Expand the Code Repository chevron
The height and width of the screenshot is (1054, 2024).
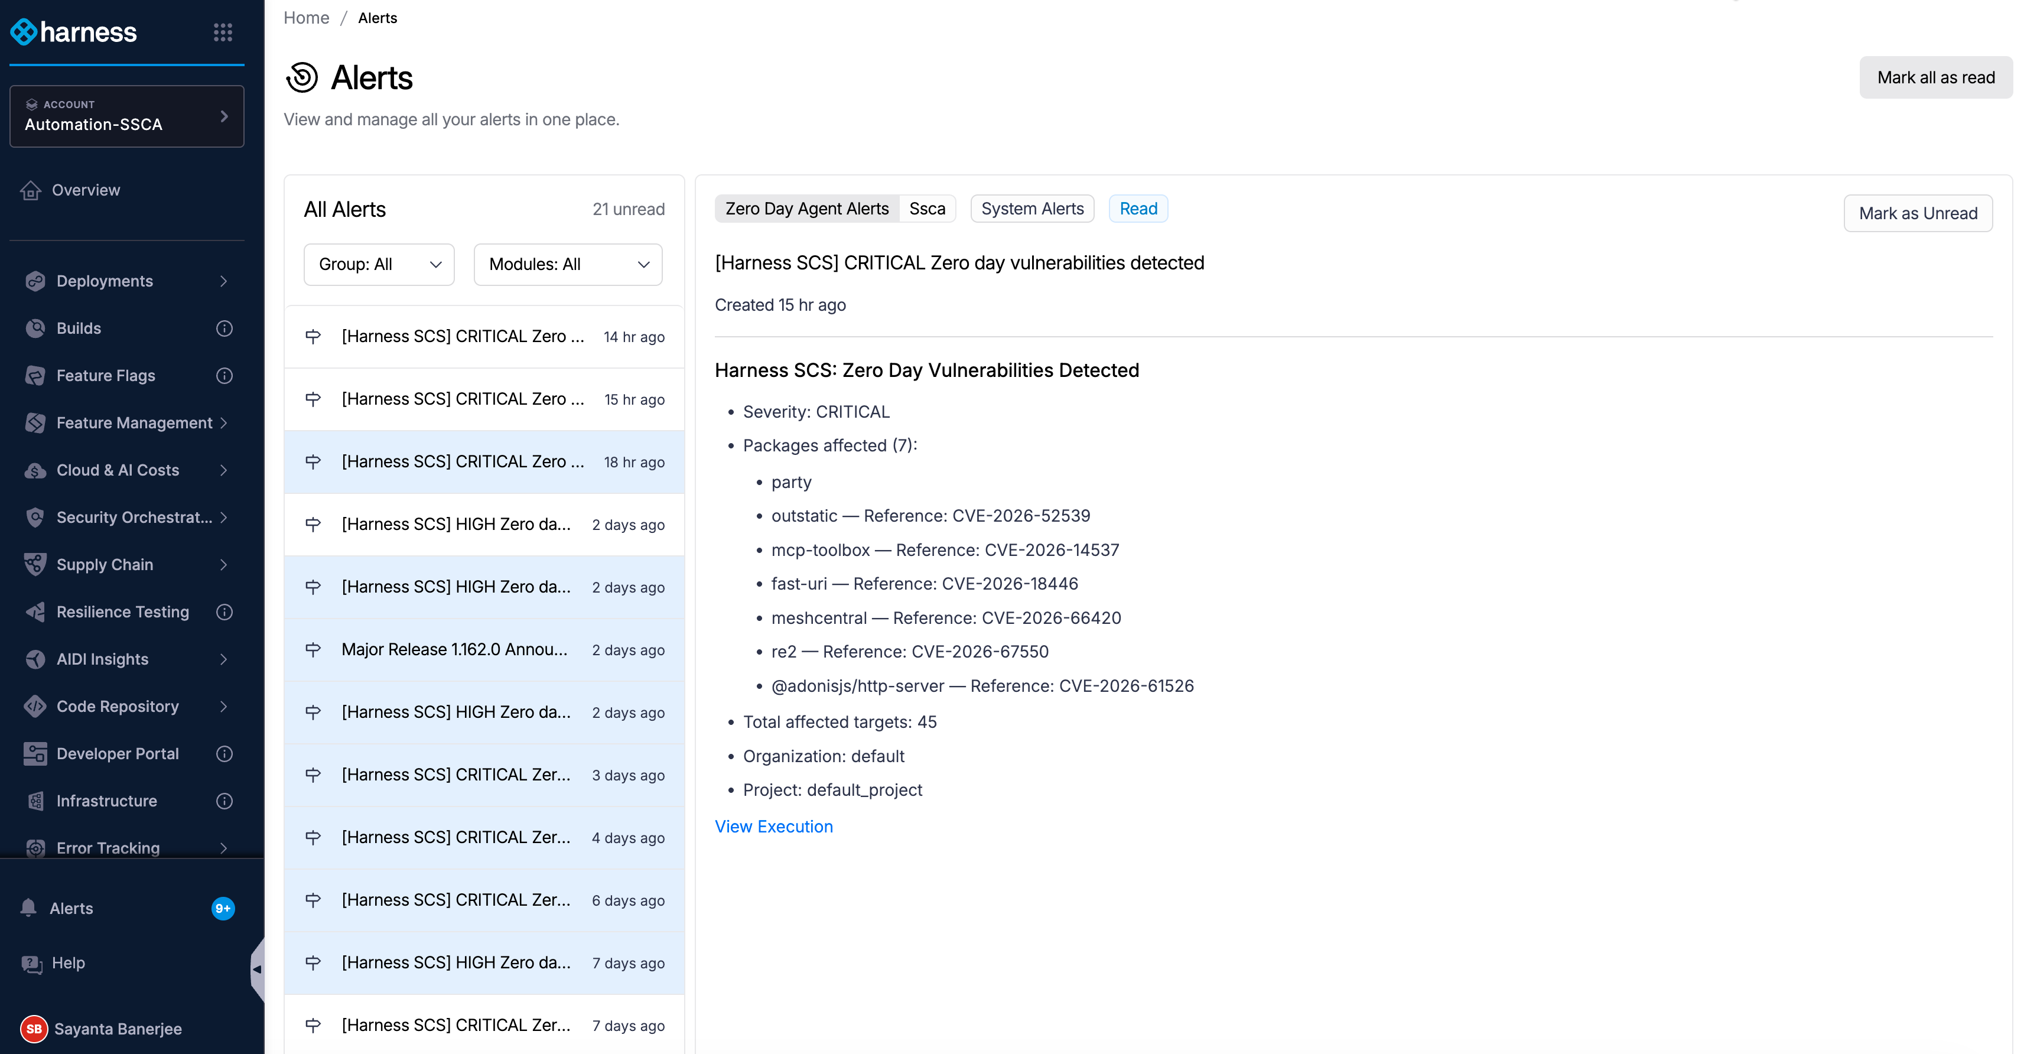224,707
